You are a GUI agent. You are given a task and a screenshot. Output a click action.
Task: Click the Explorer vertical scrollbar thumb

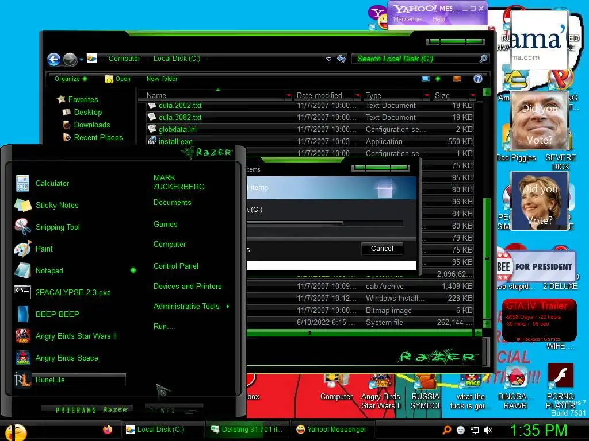coord(487,258)
